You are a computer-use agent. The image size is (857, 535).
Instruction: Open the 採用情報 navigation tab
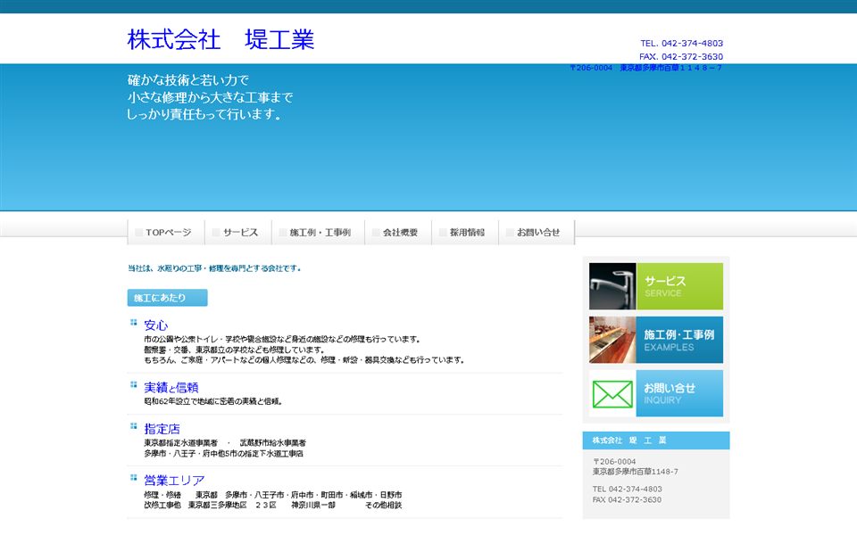pyautogui.click(x=465, y=233)
